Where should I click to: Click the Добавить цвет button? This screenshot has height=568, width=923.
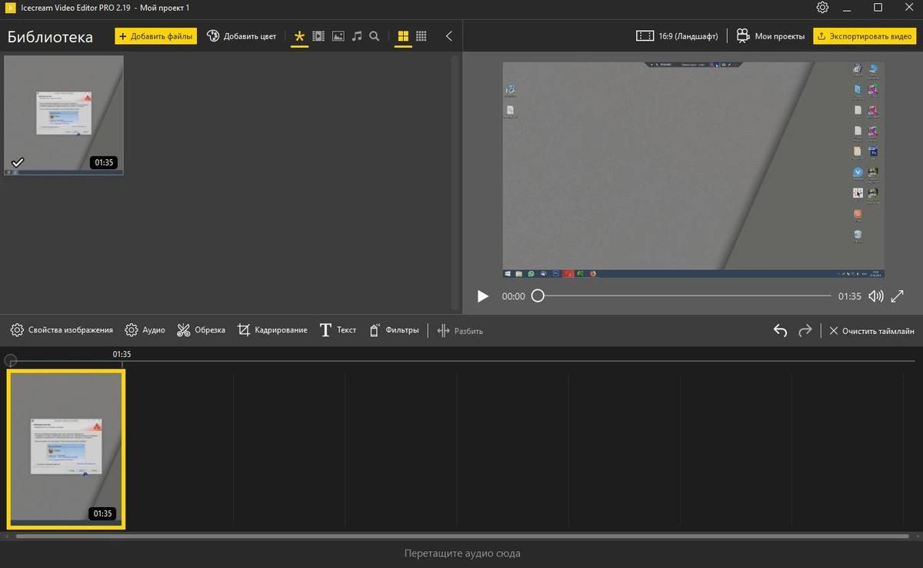(242, 36)
